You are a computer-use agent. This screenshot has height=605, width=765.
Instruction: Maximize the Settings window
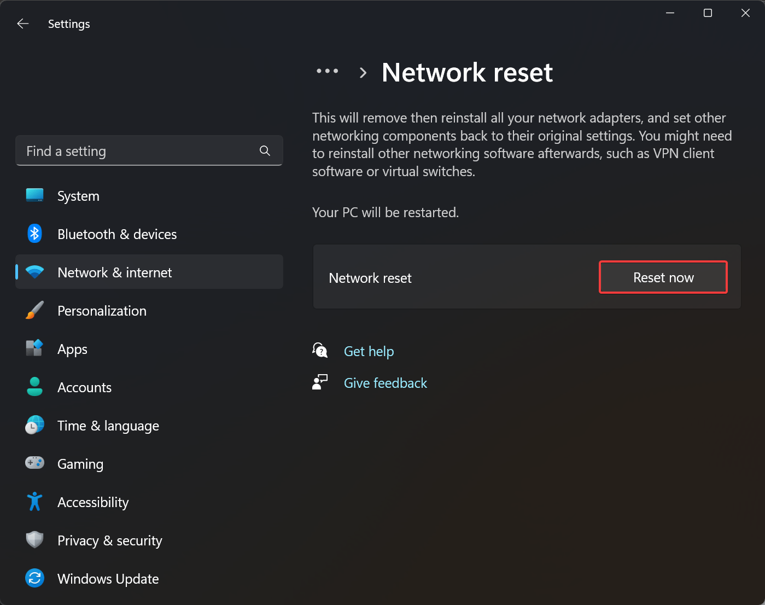pos(708,13)
